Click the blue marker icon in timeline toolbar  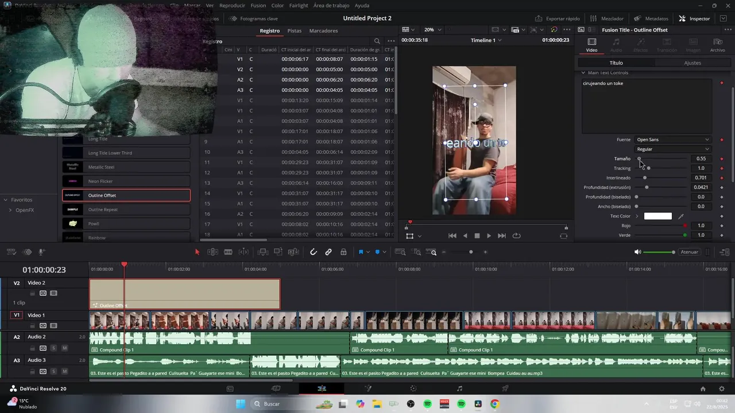[377, 252]
